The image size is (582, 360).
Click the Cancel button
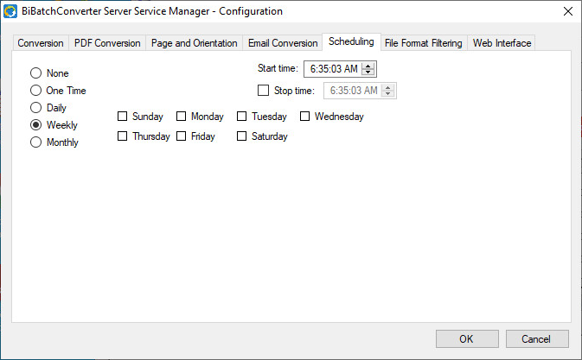point(537,338)
